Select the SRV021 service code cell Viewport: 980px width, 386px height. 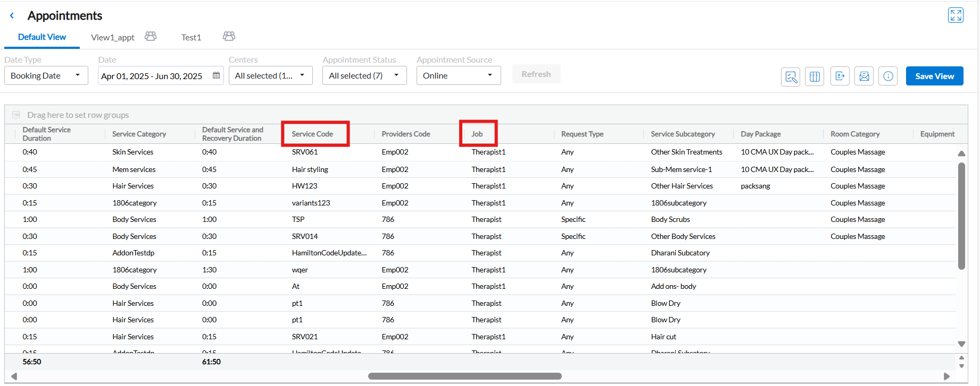click(305, 337)
